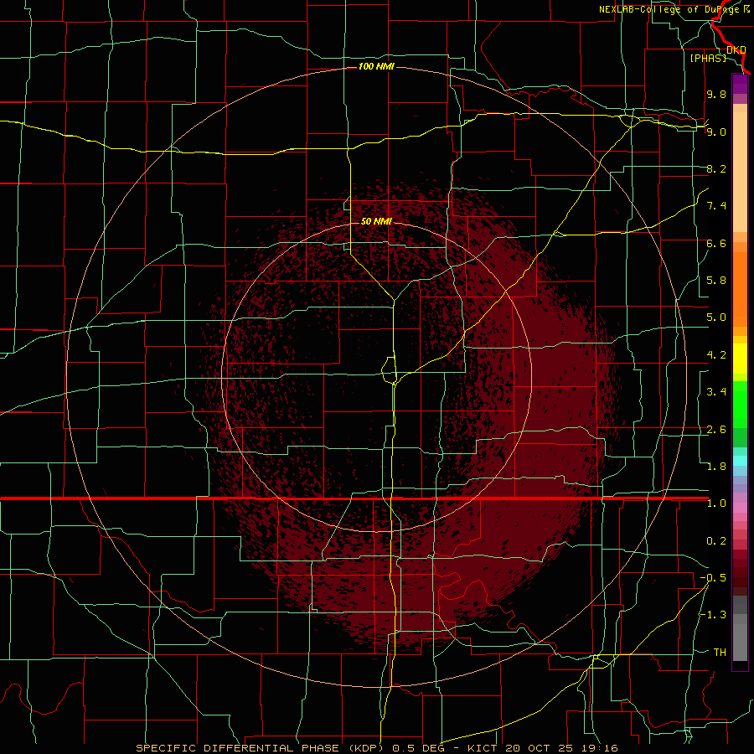Click the 9.8 value on the color scale
The height and width of the screenshot is (754, 754).
[716, 94]
